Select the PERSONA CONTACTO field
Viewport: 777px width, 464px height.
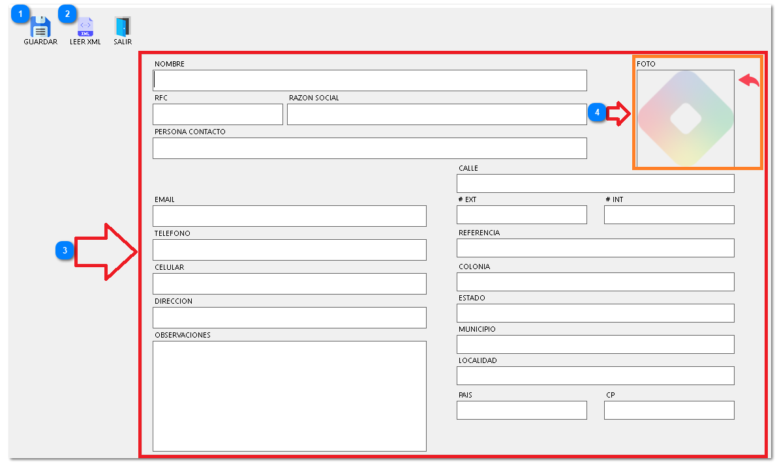(x=370, y=148)
